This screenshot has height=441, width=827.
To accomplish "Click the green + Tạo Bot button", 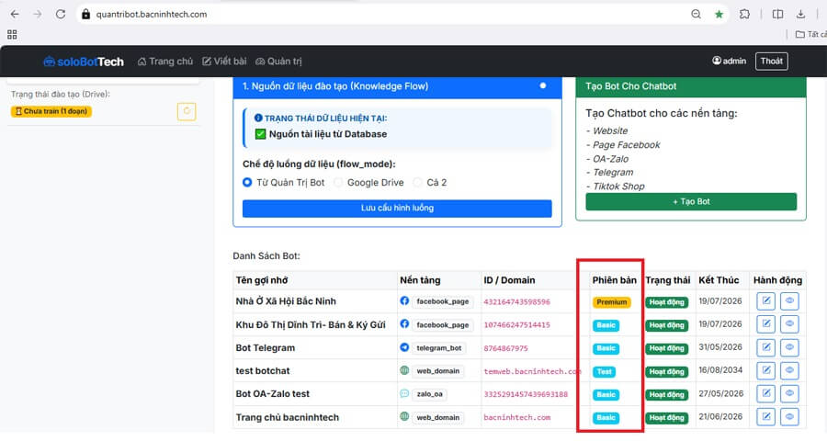I will click(691, 201).
